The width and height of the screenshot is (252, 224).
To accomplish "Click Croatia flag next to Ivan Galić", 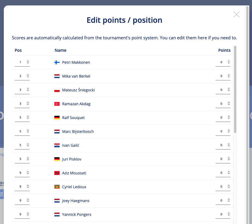I will (57, 145).
